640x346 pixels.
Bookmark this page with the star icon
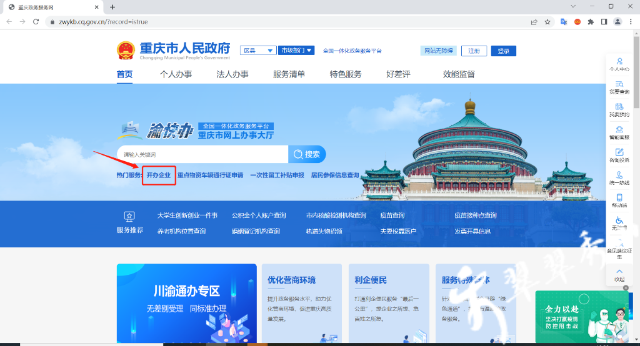pyautogui.click(x=547, y=21)
